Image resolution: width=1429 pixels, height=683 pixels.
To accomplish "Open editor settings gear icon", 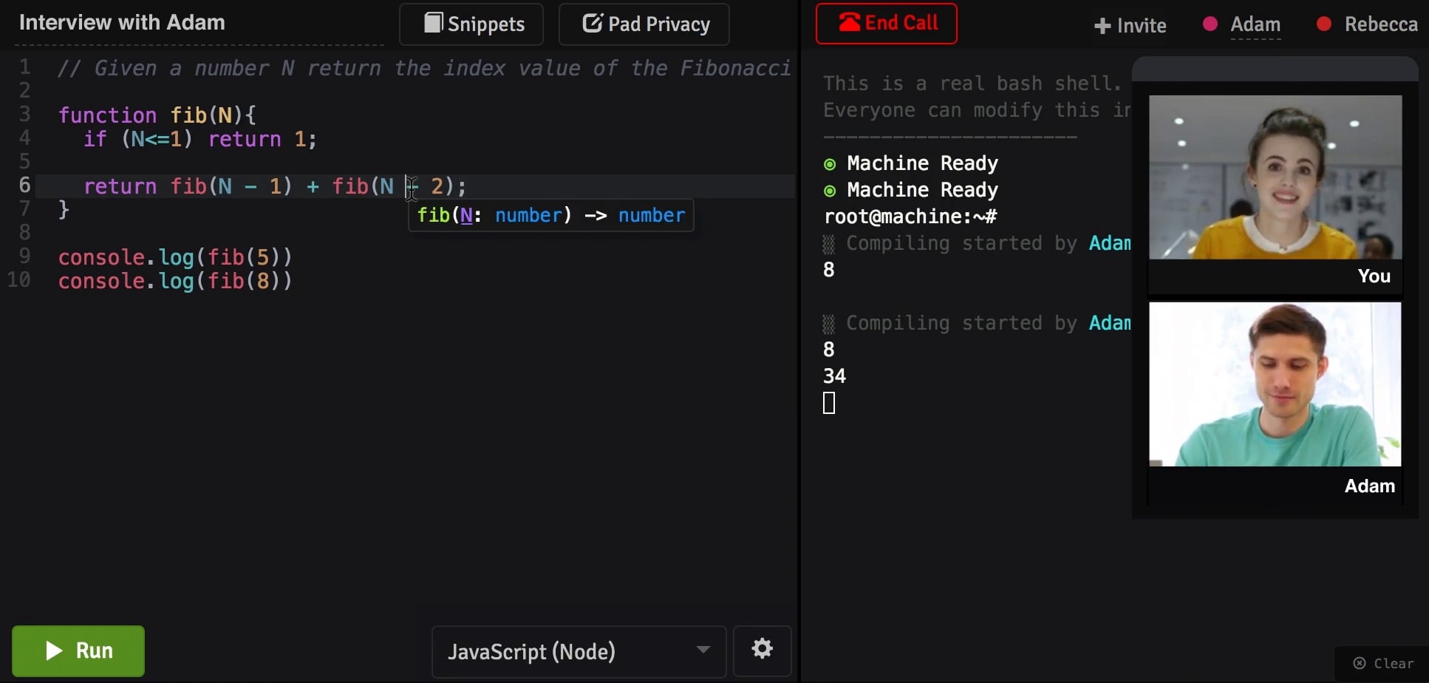I will pos(763,650).
